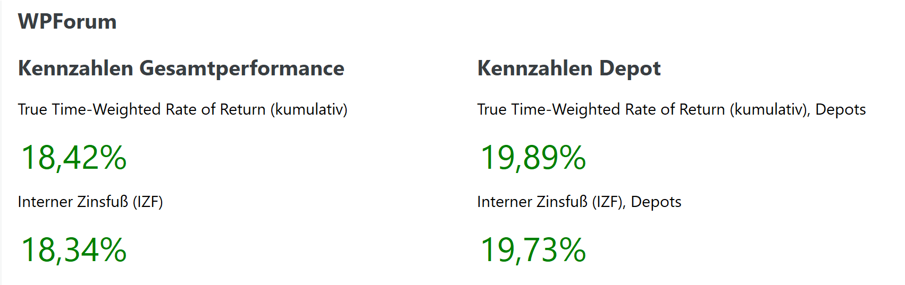This screenshot has height=285, width=905.
Task: Click the word Depots after (IZF)
Action: (x=656, y=202)
